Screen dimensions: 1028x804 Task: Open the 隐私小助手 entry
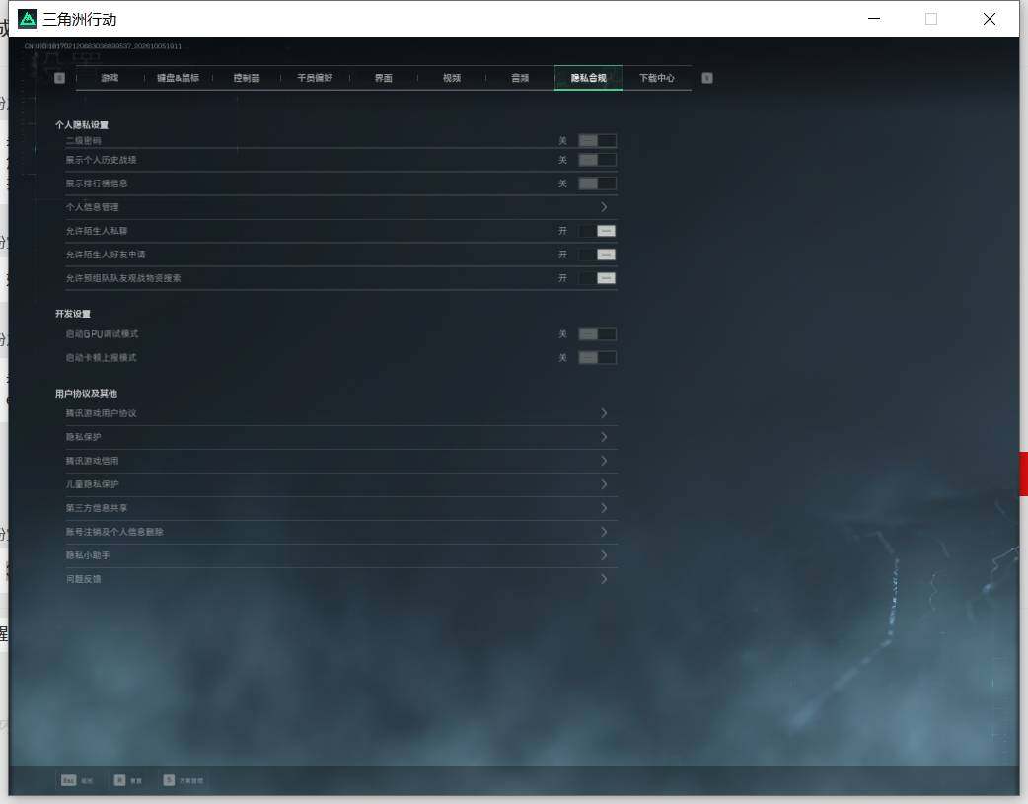coord(341,555)
